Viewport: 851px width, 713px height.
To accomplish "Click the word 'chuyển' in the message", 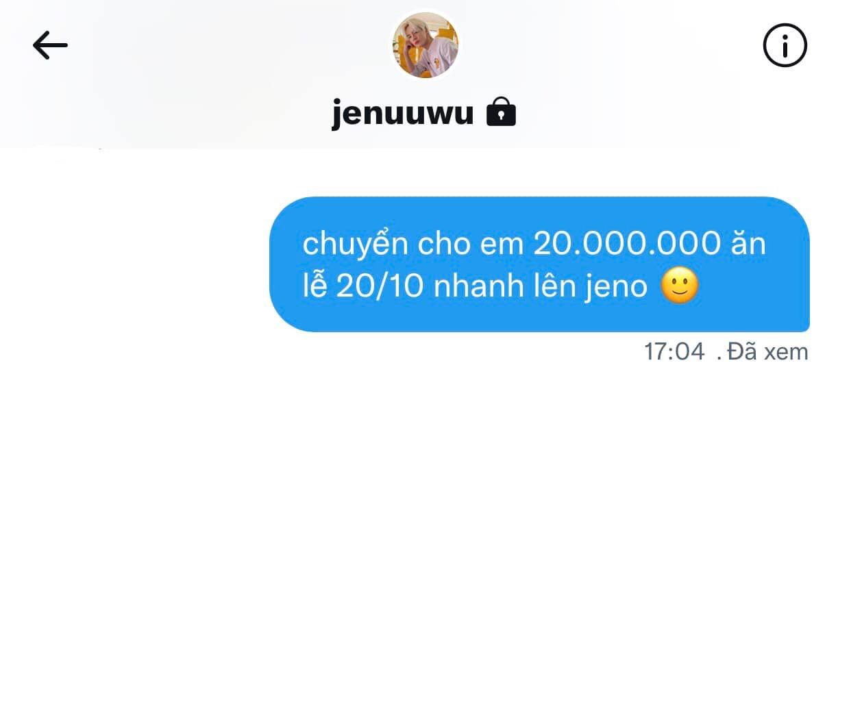I will coord(355,244).
